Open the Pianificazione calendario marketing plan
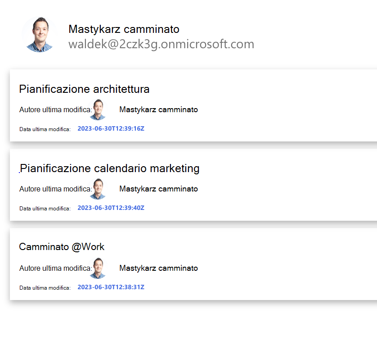The height and width of the screenshot is (364, 377). pyautogui.click(x=109, y=168)
